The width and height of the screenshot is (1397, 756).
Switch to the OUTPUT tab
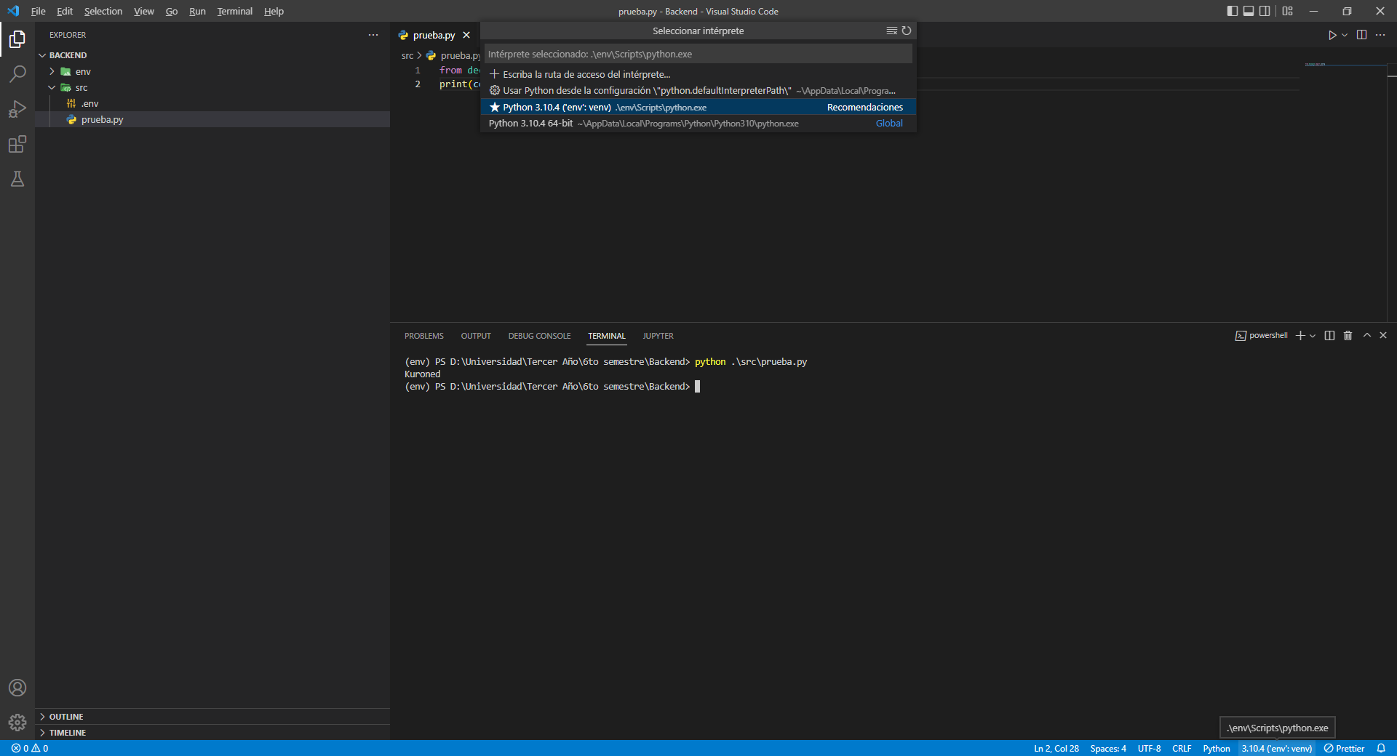[x=476, y=336]
